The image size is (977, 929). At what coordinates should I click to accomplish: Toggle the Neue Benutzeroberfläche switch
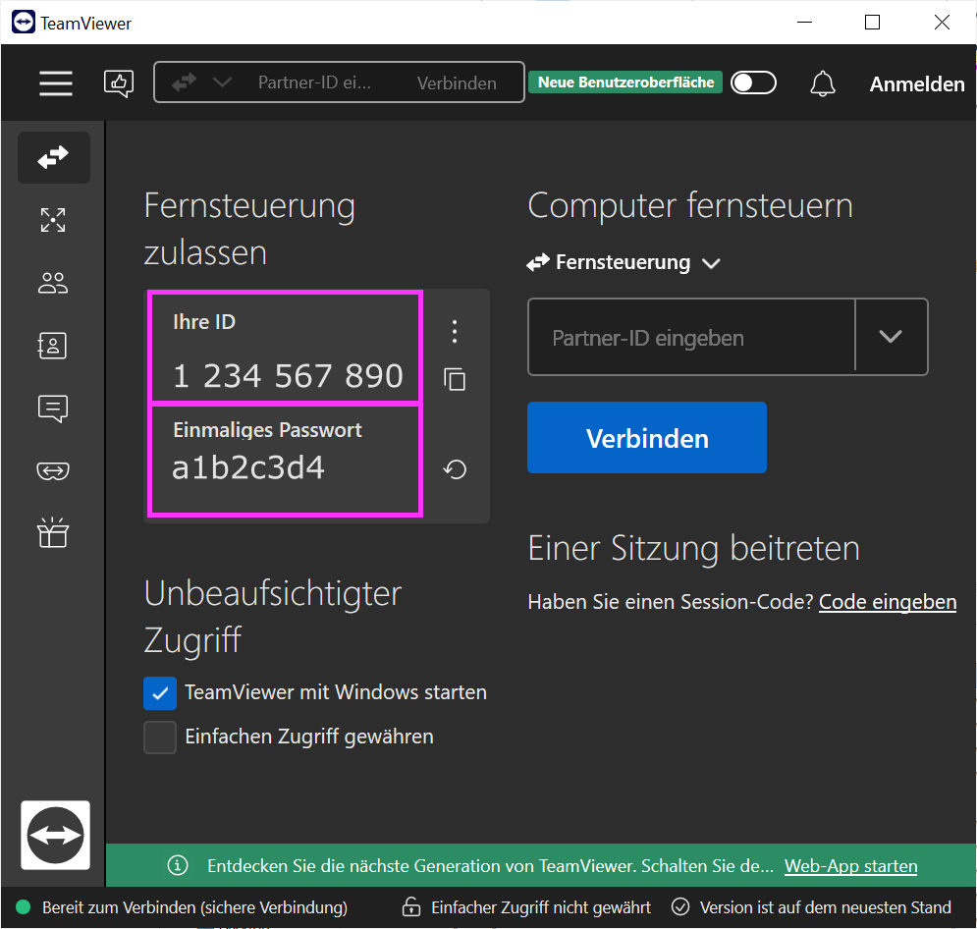(x=753, y=82)
